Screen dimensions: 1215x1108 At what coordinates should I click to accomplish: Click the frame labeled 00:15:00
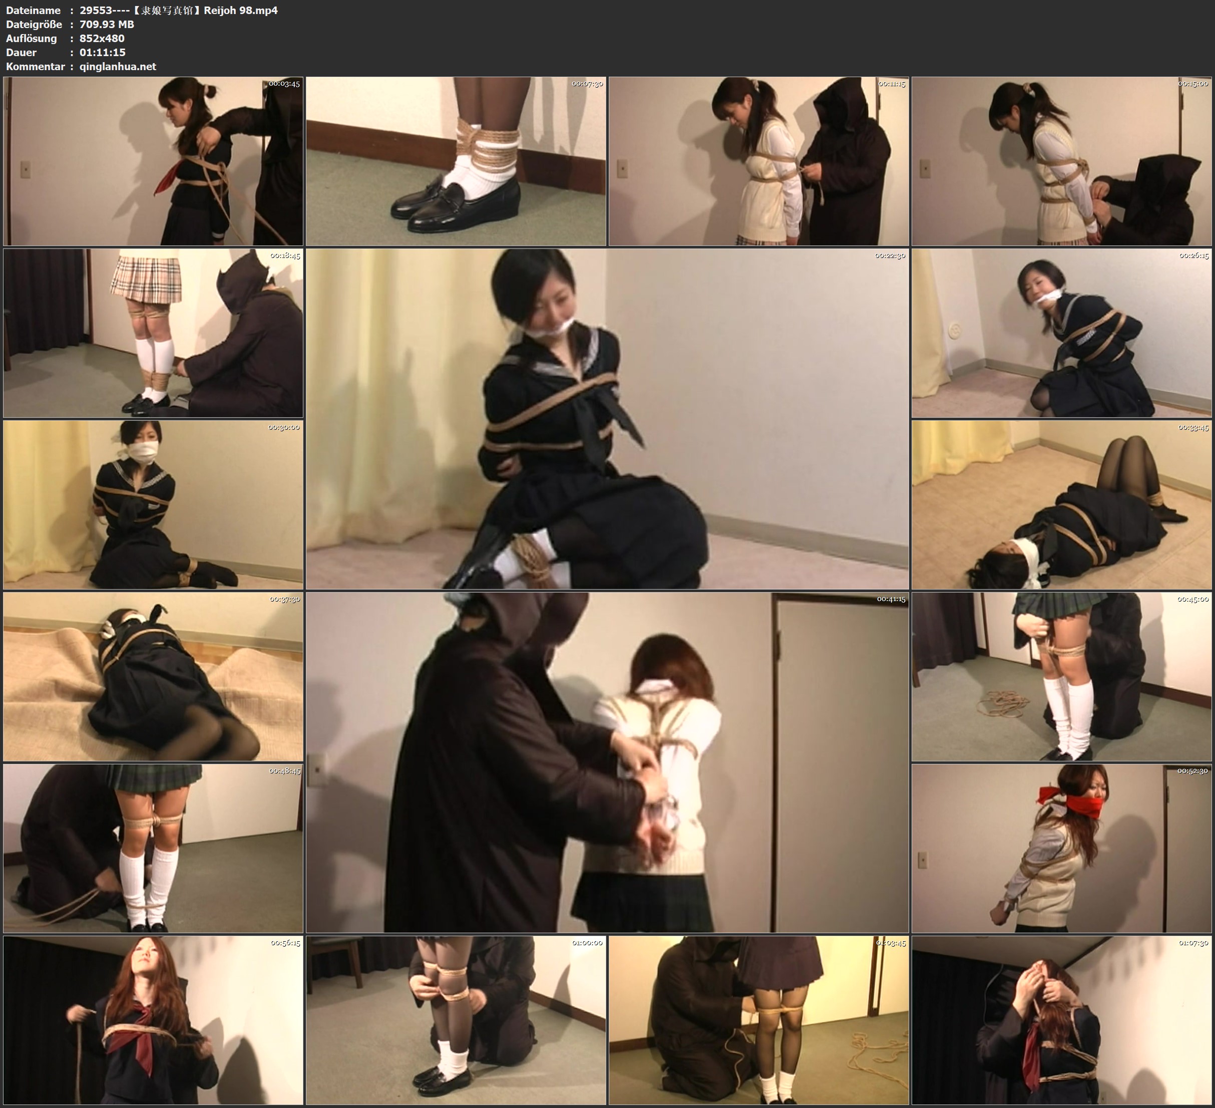1062,161
